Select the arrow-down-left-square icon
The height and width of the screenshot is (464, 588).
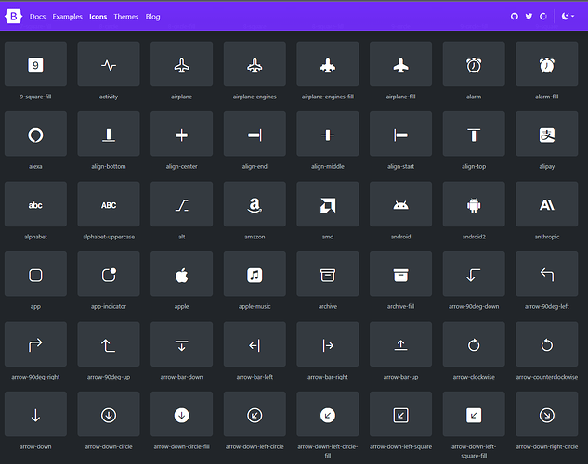click(x=401, y=414)
